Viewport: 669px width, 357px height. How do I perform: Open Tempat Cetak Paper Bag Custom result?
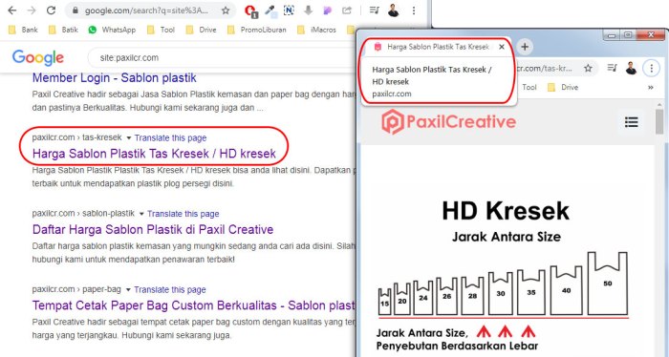click(x=194, y=305)
